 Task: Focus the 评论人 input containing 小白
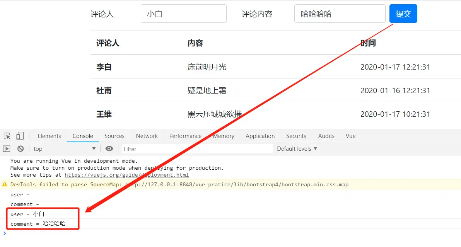183,14
